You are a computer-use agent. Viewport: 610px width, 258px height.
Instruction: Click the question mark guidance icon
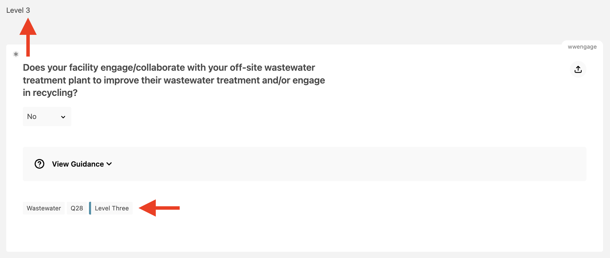pos(39,164)
